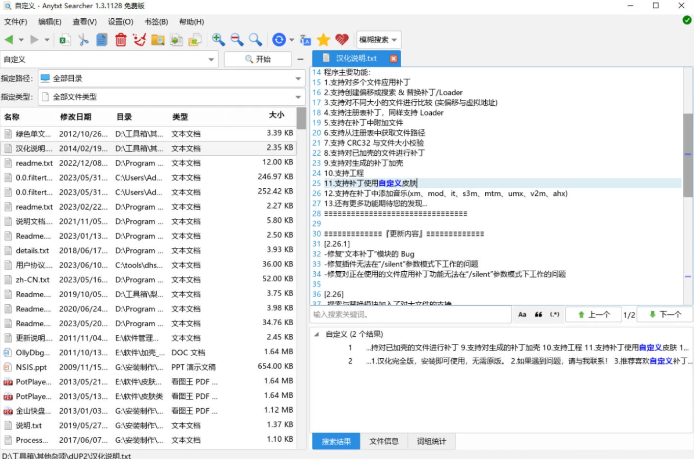Click the red trash delete icon
Screen dimensions: 694x459
[x=121, y=40]
